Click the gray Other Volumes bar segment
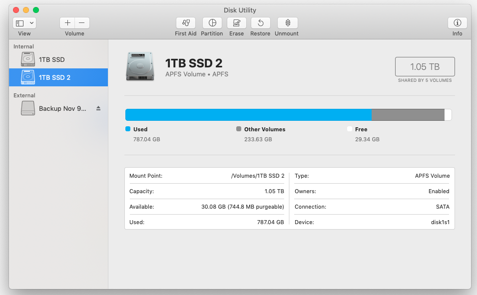The height and width of the screenshot is (295, 477). pos(408,115)
